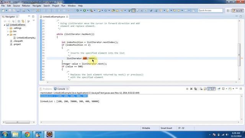245x138 pixels.
Task: Toggle Show Console When Standard Error Changes
Action: pyautogui.click(x=214, y=89)
